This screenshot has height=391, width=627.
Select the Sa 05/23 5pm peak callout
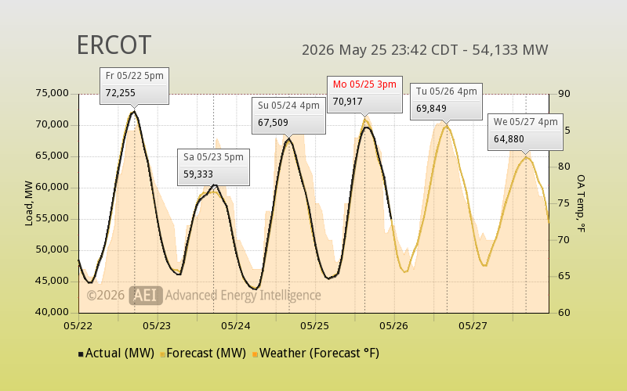(213, 167)
